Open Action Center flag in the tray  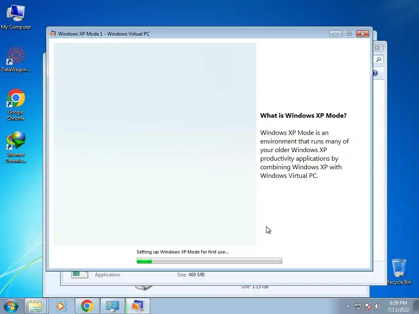pyautogui.click(x=368, y=306)
